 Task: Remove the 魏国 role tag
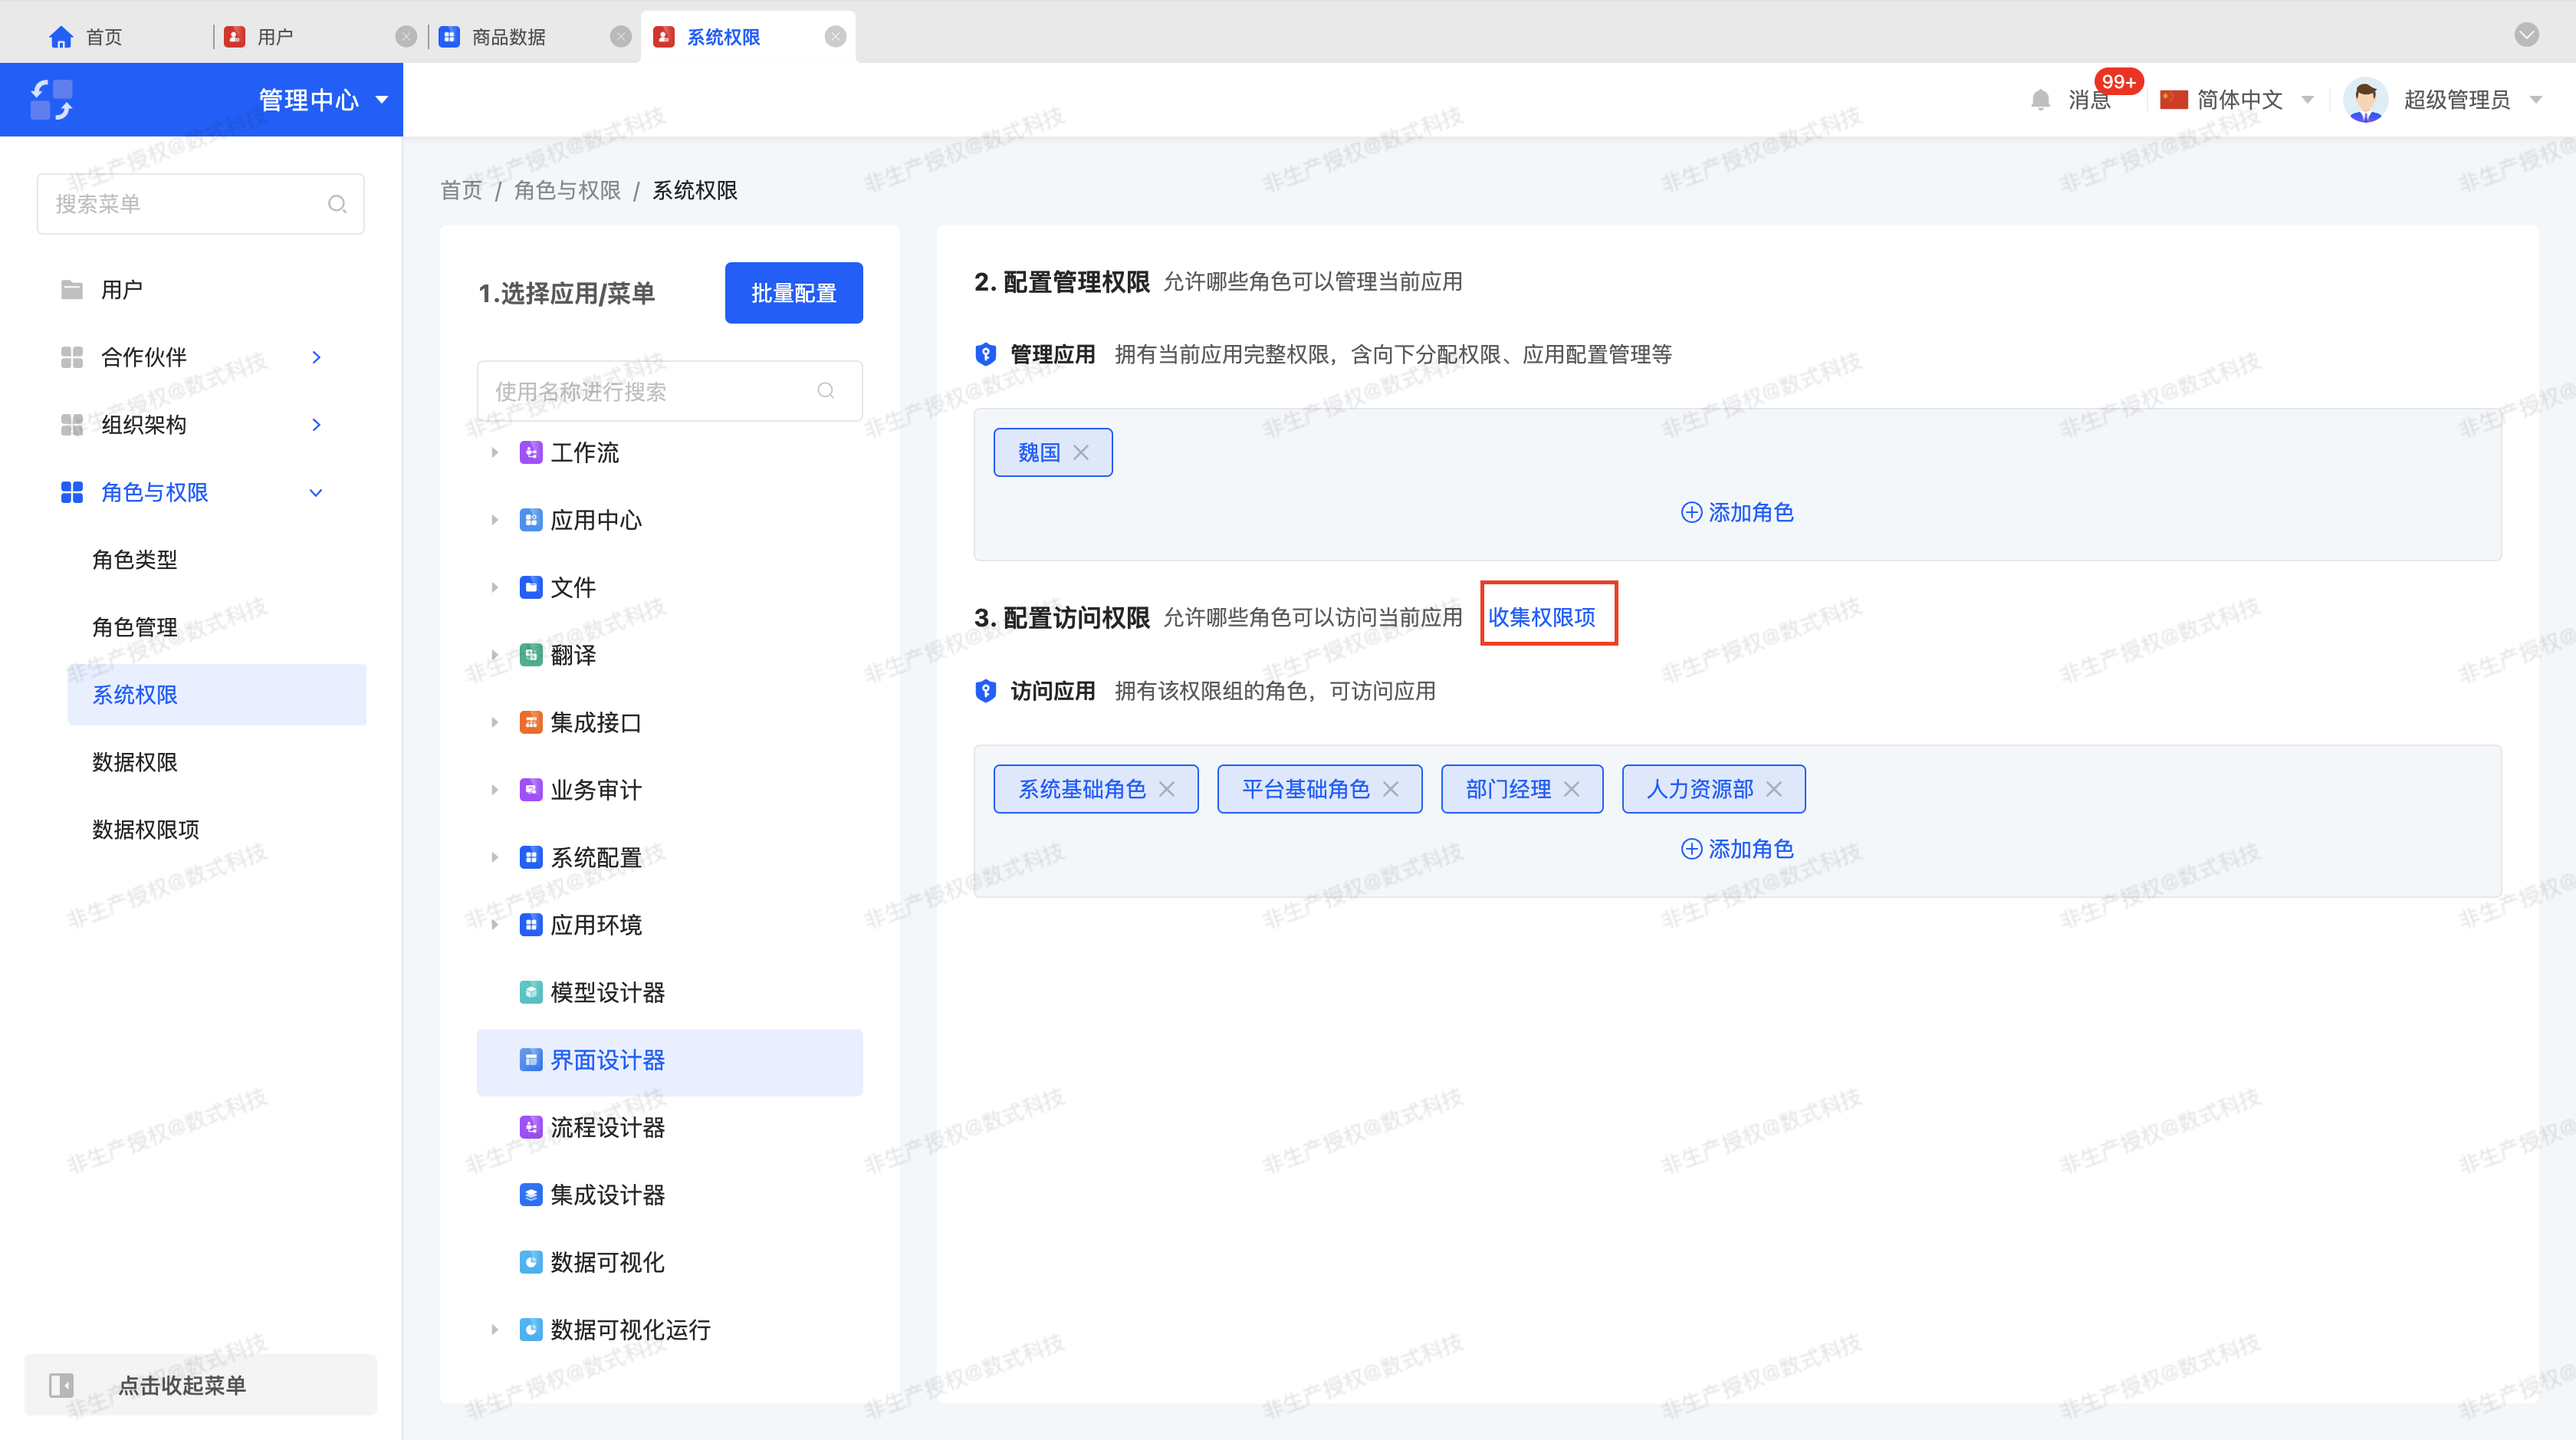[x=1081, y=453]
